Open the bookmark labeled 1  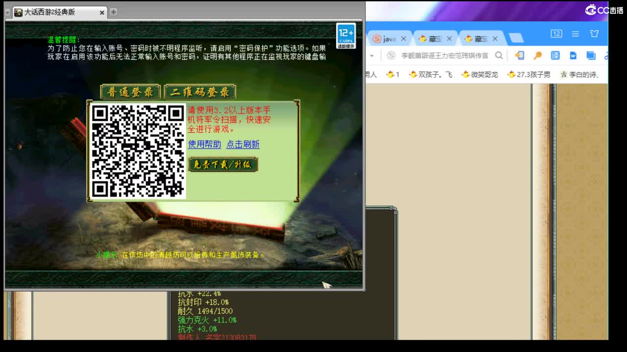click(x=393, y=75)
